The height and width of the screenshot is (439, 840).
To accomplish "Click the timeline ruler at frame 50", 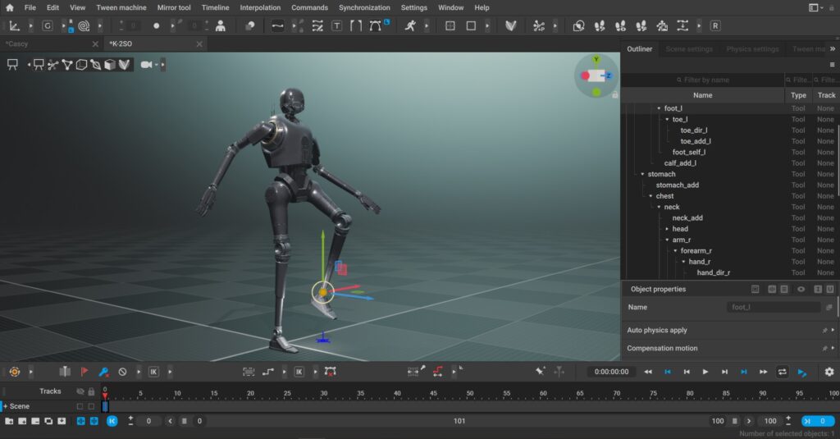I will pos(470,393).
